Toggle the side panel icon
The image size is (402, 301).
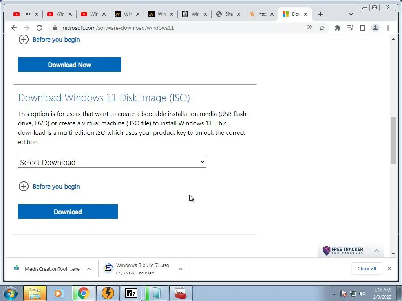(362, 28)
